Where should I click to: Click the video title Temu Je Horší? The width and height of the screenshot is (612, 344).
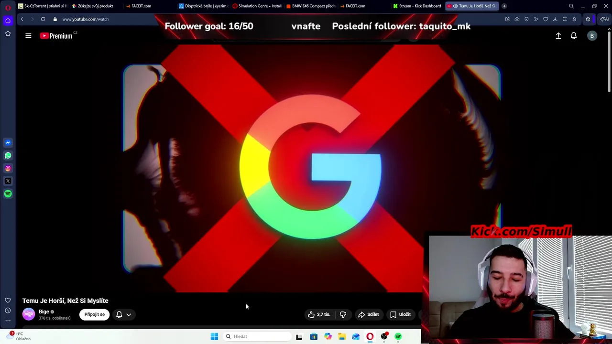point(65,301)
